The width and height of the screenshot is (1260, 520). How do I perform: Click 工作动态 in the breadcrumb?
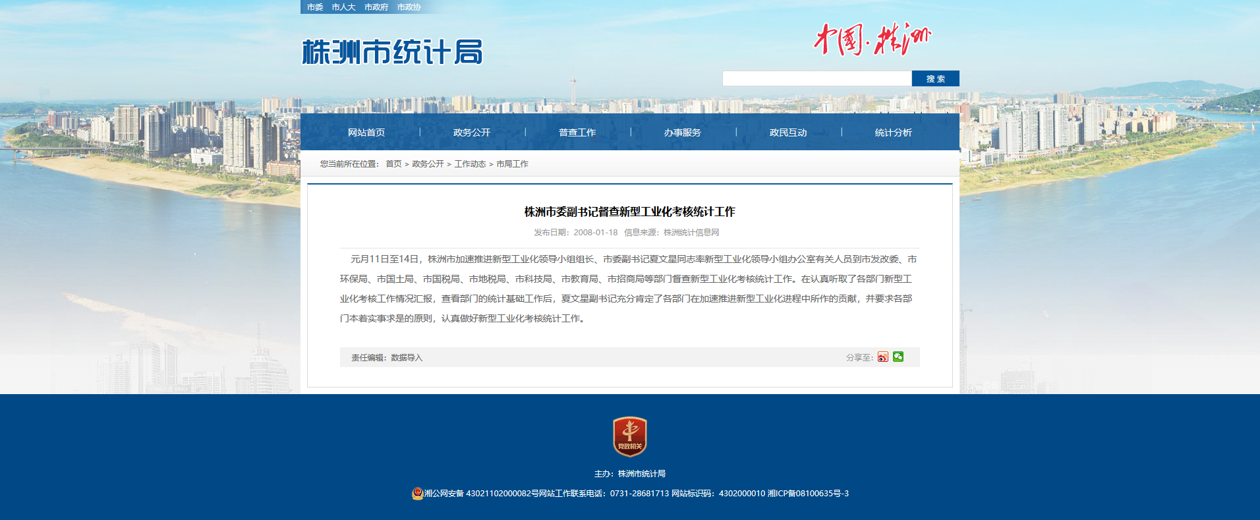pyautogui.click(x=470, y=164)
